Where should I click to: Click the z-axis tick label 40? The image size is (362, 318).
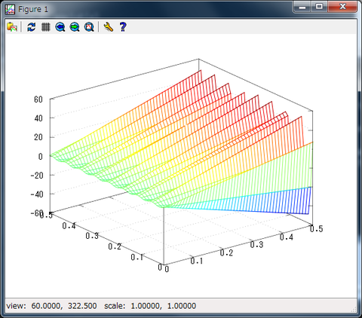point(38,118)
